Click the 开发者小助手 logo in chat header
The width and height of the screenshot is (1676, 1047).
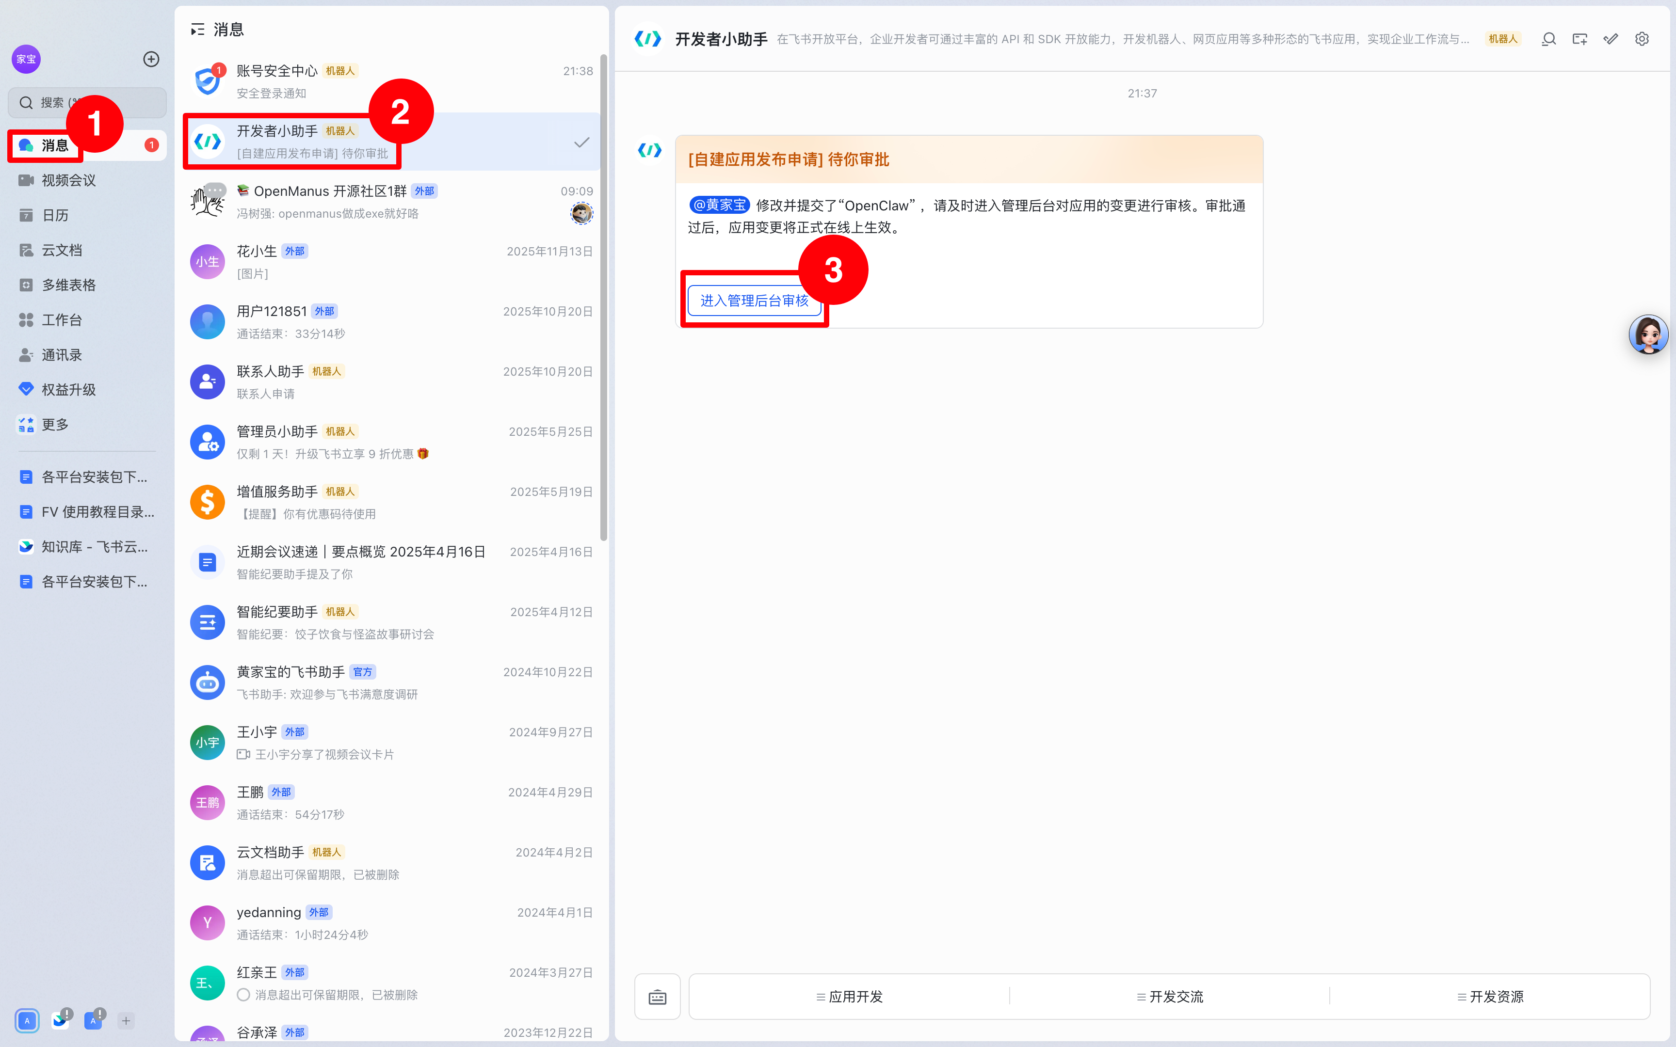click(648, 39)
